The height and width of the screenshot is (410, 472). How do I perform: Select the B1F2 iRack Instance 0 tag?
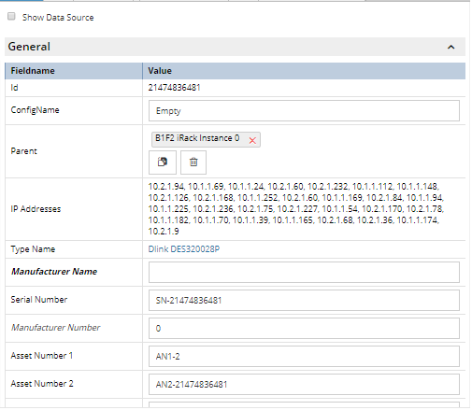point(197,138)
